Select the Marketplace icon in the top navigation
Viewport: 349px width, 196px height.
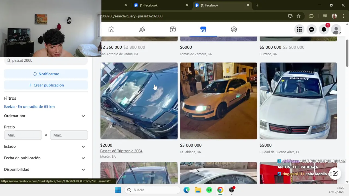pos(203,29)
